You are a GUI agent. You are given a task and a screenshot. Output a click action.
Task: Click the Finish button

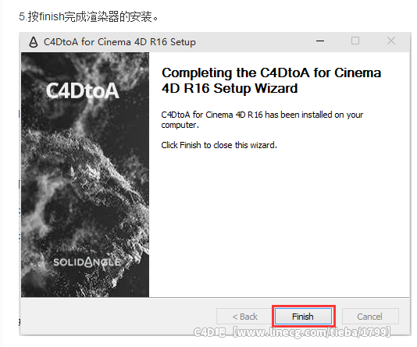(x=303, y=317)
